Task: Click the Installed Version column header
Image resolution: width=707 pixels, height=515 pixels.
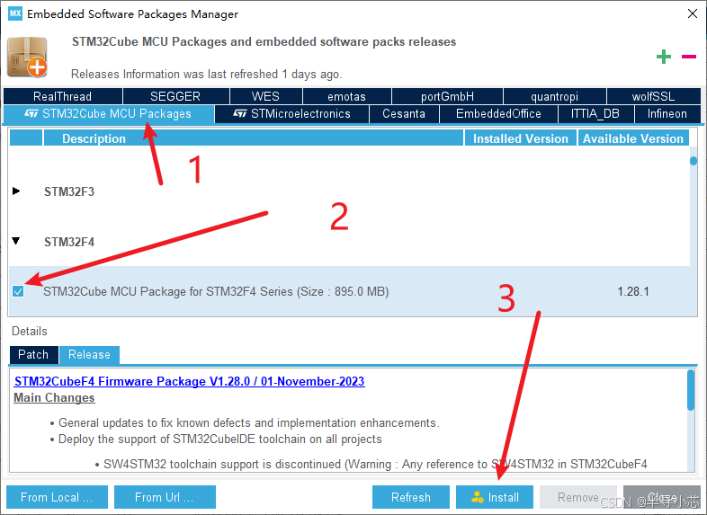Action: (x=521, y=138)
